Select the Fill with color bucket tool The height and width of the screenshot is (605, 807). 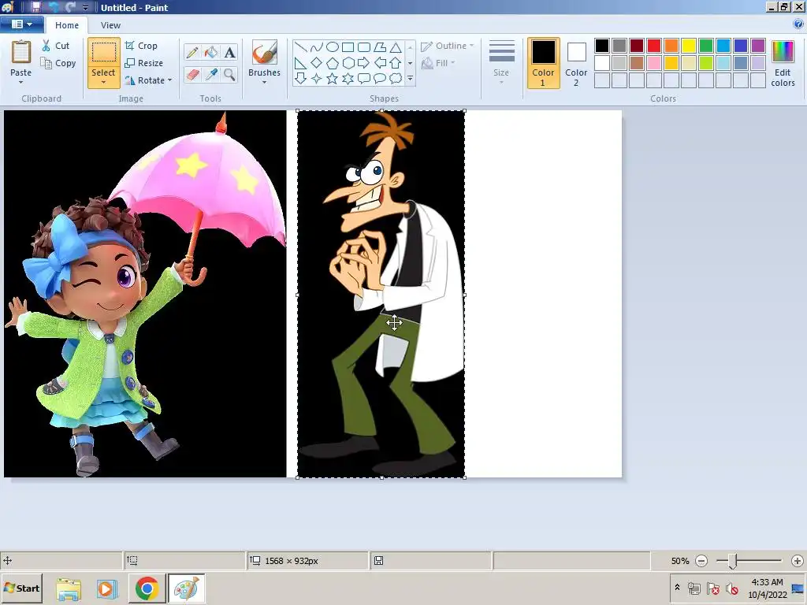pos(211,53)
